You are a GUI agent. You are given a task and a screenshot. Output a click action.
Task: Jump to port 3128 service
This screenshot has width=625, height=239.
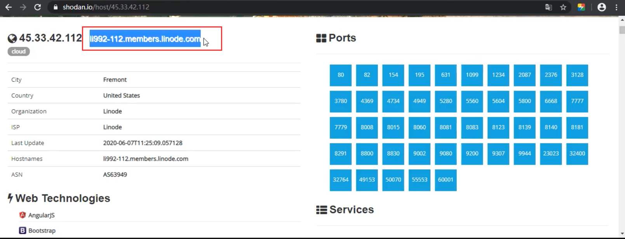[577, 75]
